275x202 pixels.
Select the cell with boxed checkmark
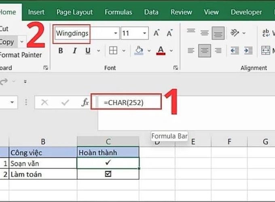[x=108, y=174]
